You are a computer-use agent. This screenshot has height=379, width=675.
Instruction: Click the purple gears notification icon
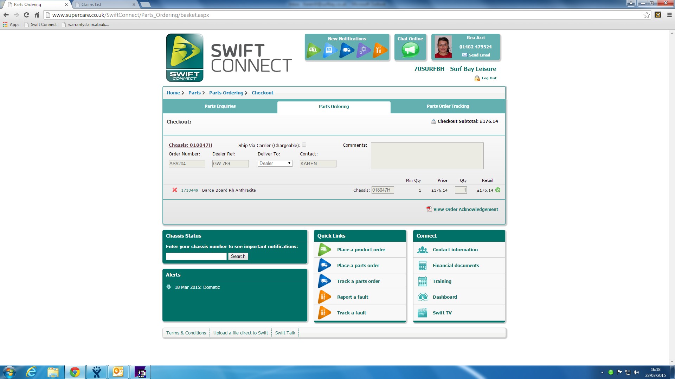(363, 50)
